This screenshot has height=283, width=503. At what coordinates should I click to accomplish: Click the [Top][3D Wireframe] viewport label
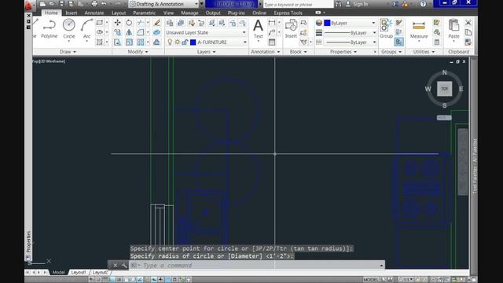click(x=49, y=61)
